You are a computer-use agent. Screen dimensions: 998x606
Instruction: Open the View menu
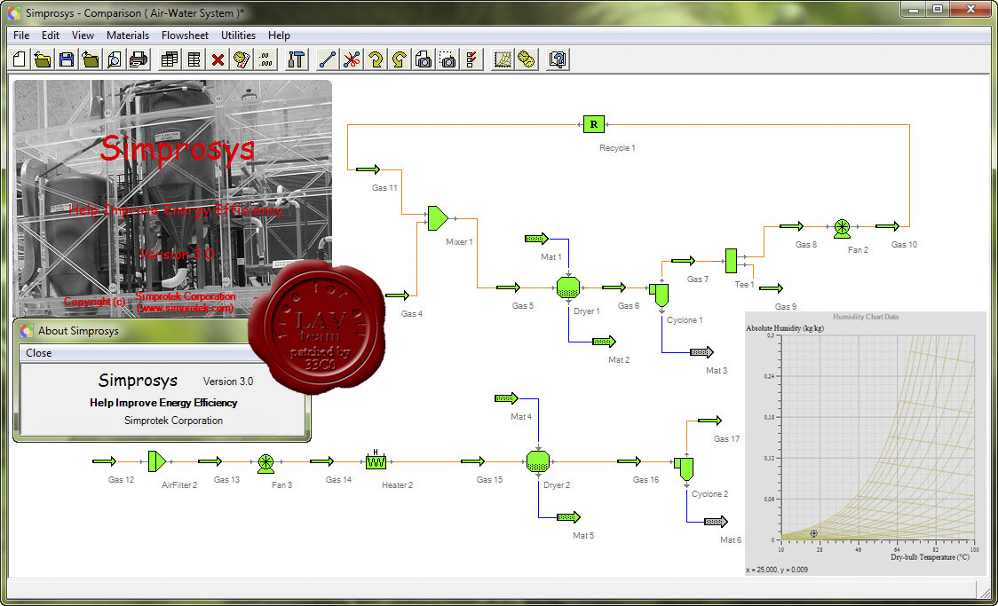(83, 35)
